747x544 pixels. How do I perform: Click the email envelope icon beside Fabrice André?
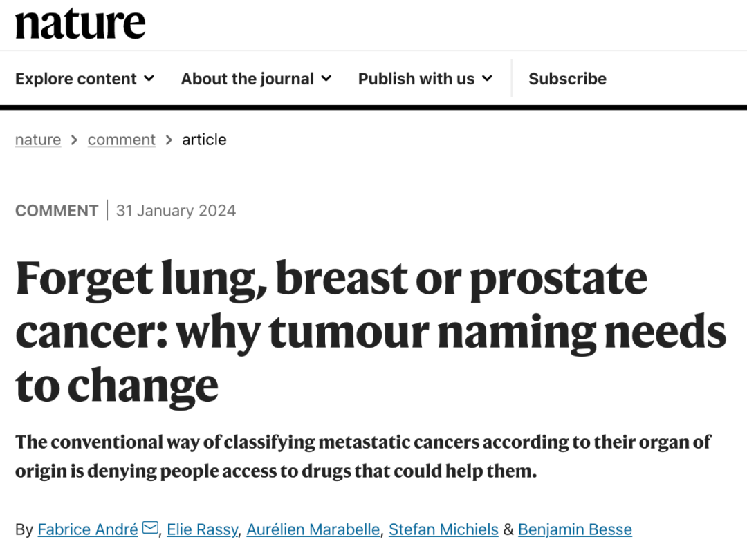(151, 528)
